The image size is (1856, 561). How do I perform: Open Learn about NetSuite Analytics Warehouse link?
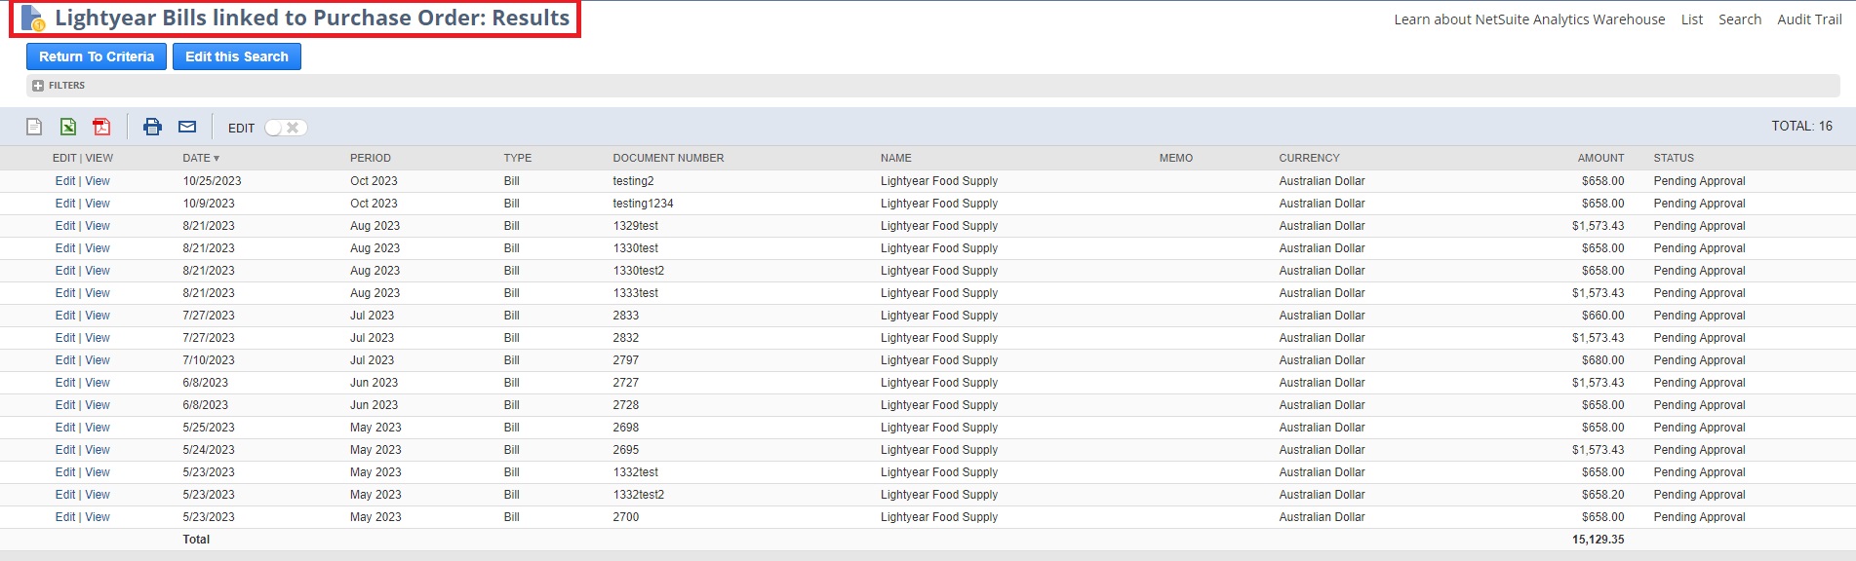tap(1529, 19)
